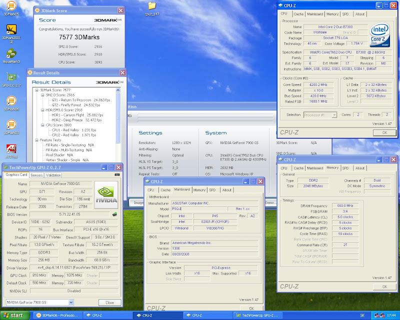This screenshot has height=320, width=400.
Task: Open the cpuz_147 folder on desktop
Action: point(152,6)
